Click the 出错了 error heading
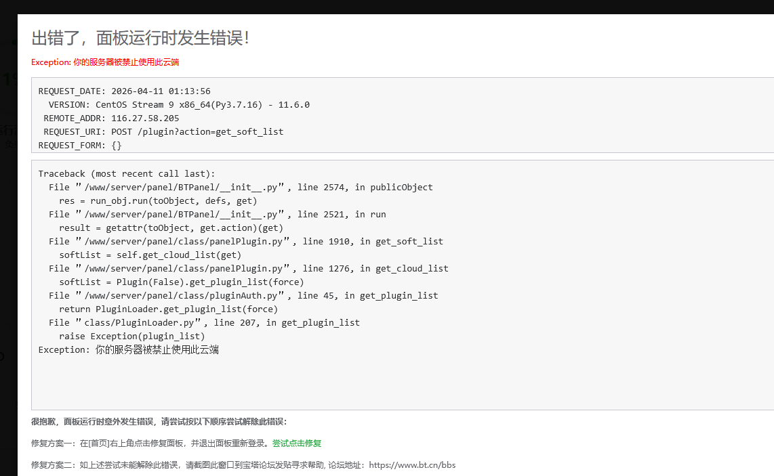The height and width of the screenshot is (476, 774). 140,38
